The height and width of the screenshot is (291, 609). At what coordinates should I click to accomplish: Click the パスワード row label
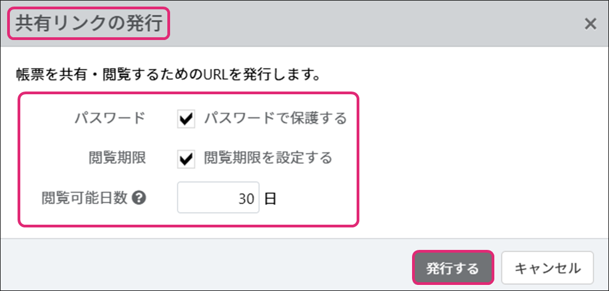[110, 118]
